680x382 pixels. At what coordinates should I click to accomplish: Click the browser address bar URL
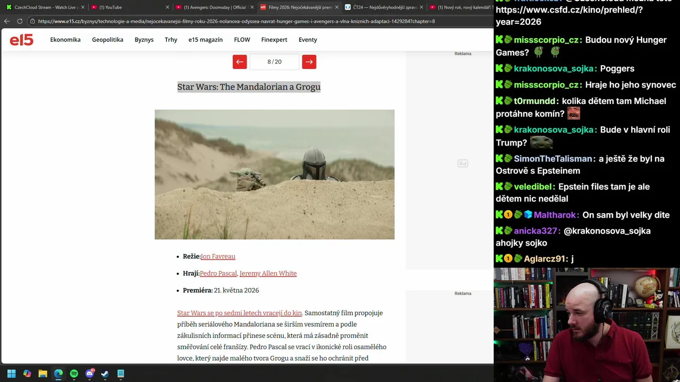point(236,21)
